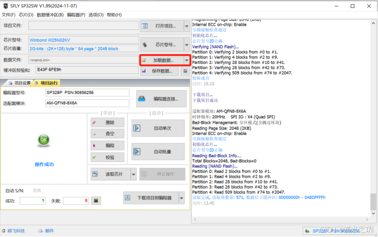The width and height of the screenshot is (378, 237).
Task: Click the log line 校验成功
Action: 201,78
